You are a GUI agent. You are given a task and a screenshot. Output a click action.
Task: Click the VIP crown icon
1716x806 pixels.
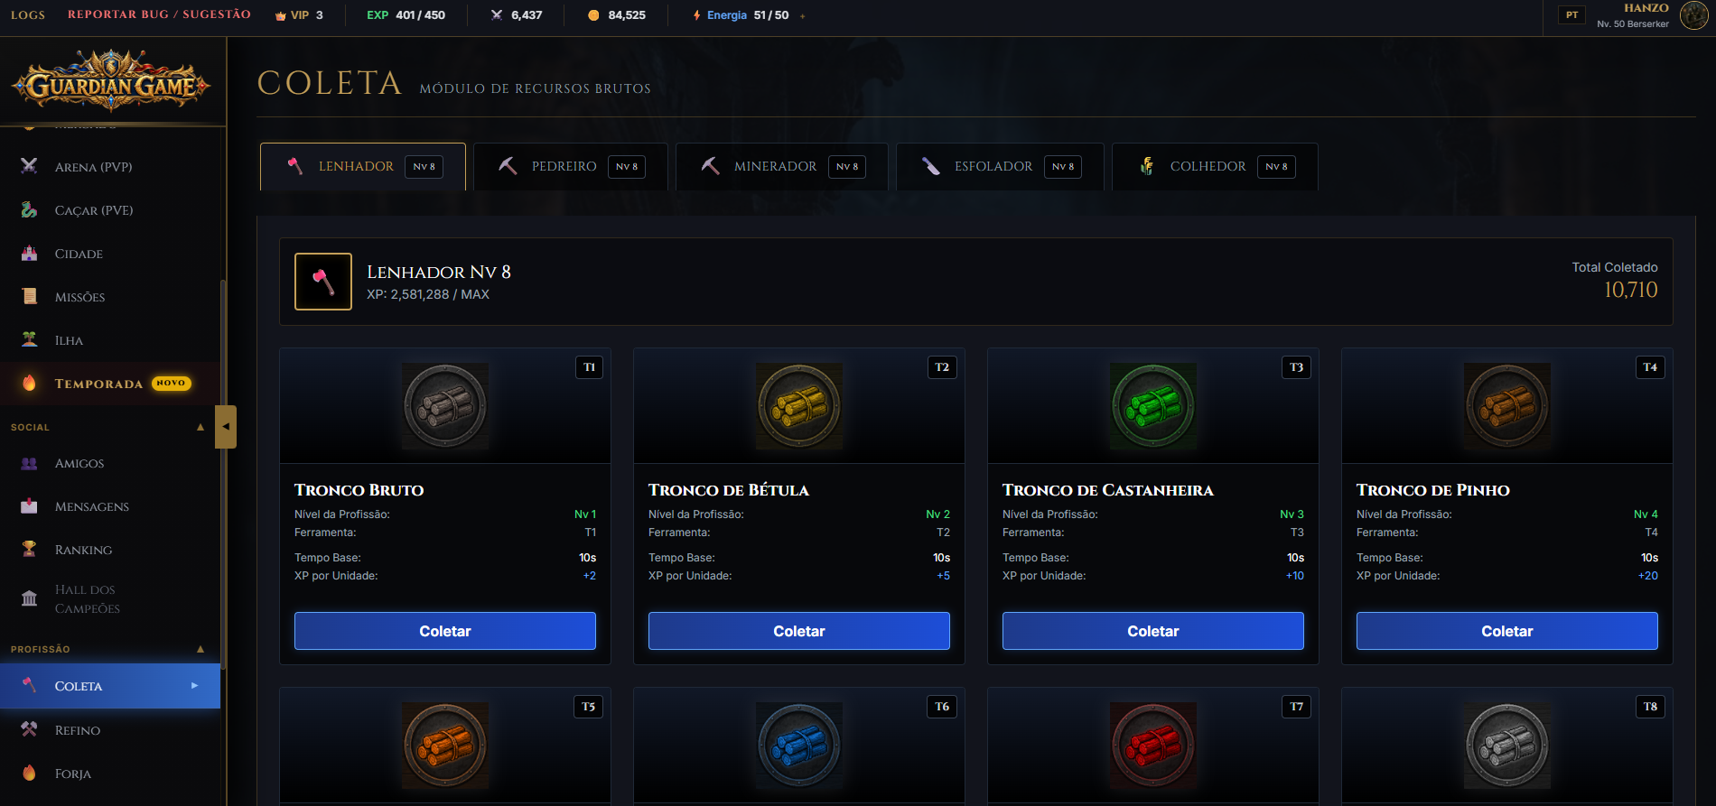281,15
